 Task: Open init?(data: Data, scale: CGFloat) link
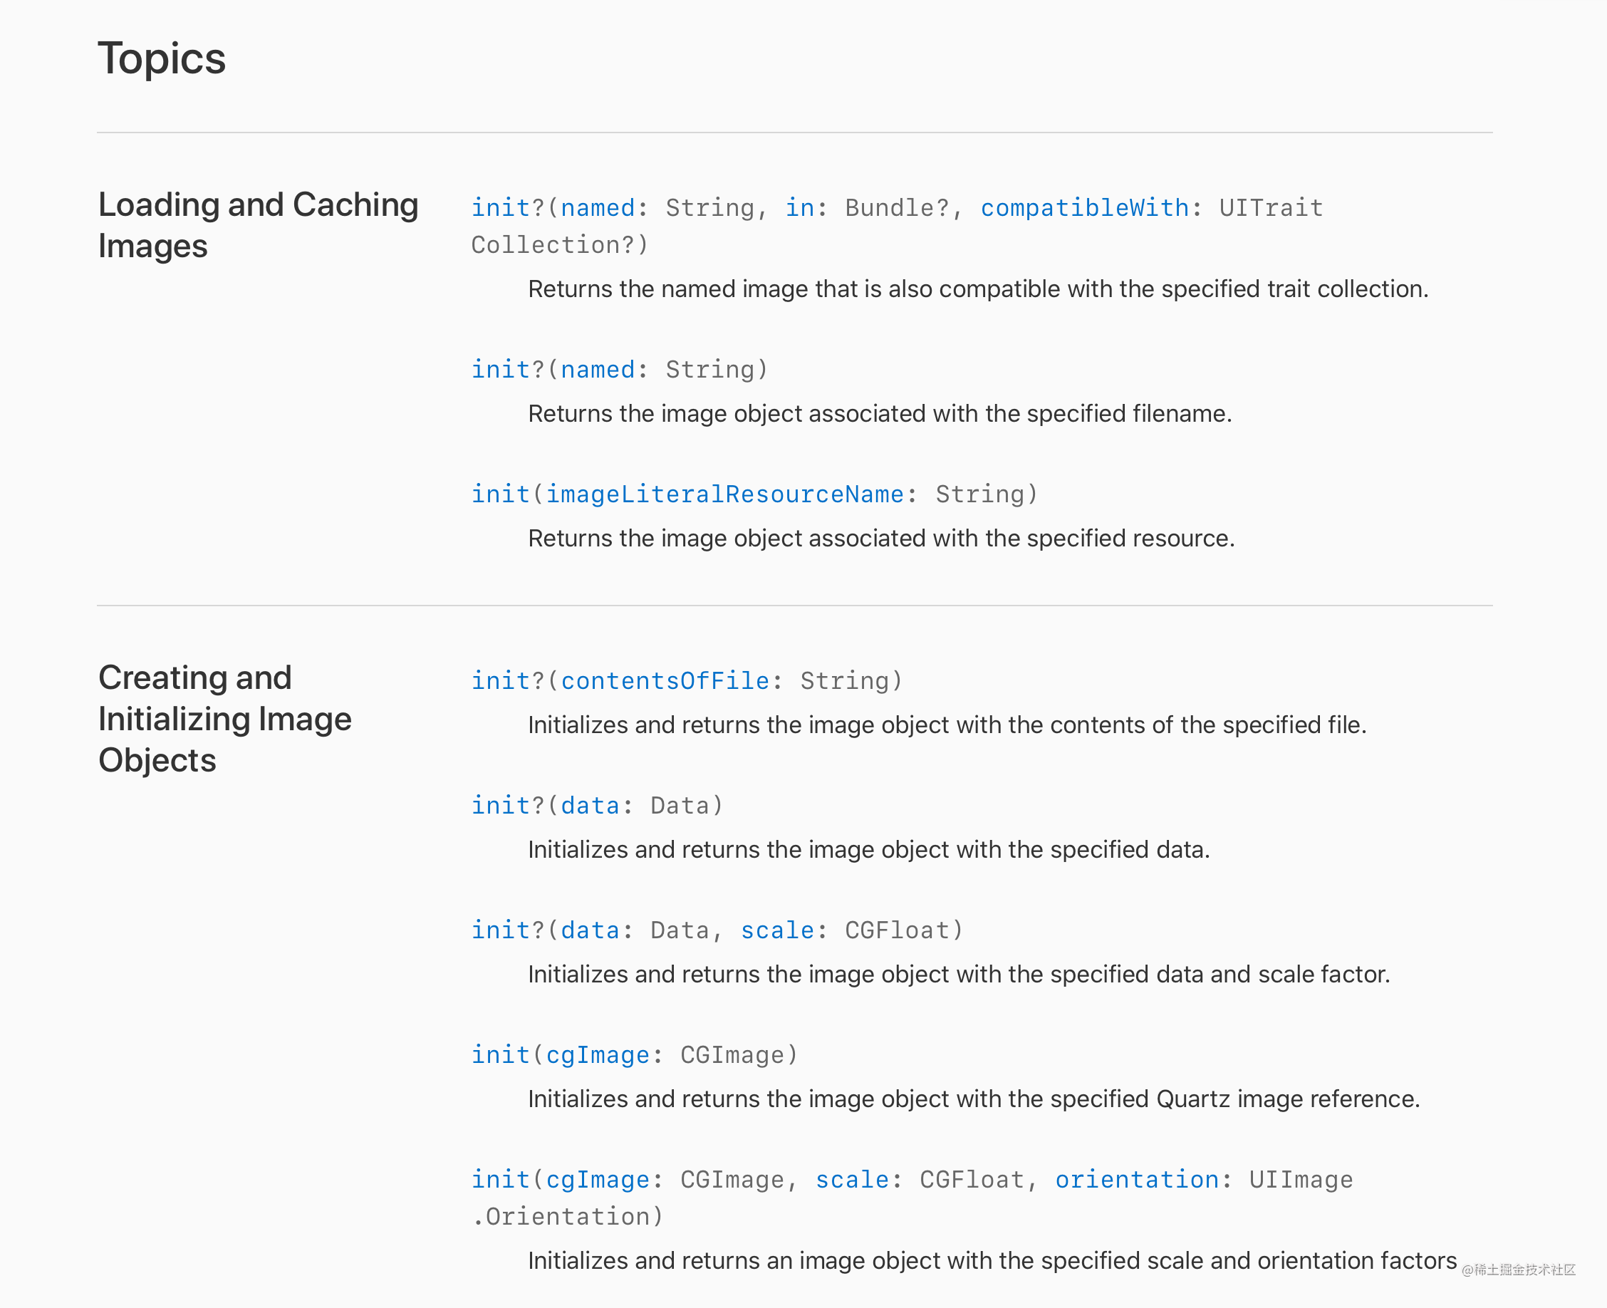(717, 930)
